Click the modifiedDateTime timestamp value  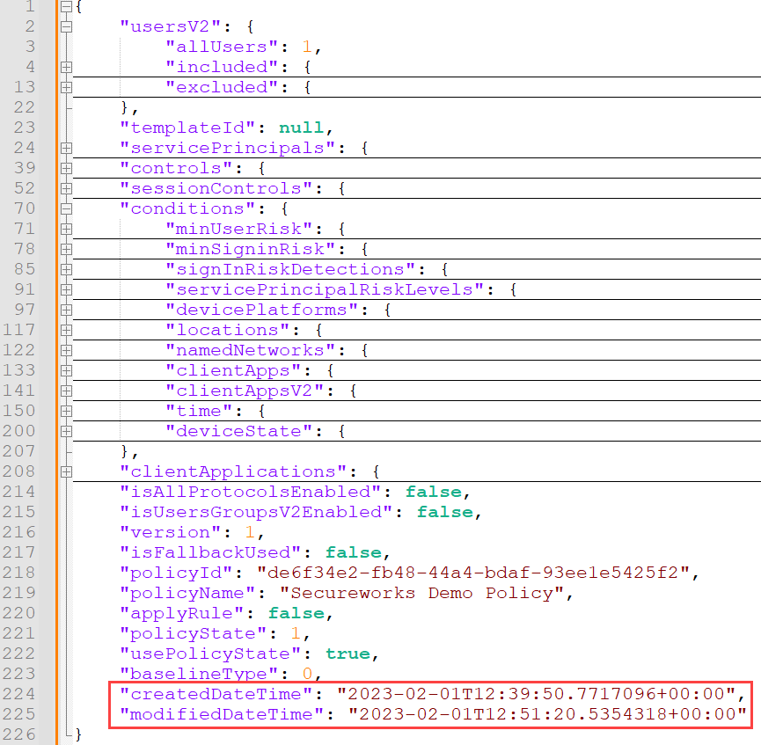tap(547, 714)
